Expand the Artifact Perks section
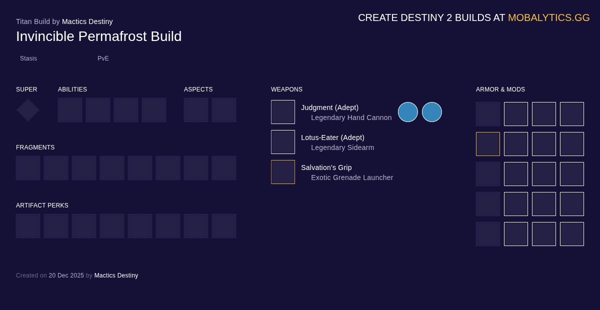Screen dimensions: 600x310 42,205
